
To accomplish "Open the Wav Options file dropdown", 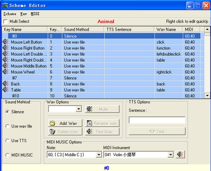I will coord(79,109).
